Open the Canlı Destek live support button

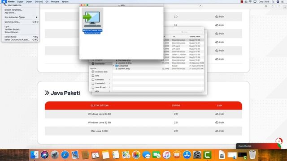point(258,146)
